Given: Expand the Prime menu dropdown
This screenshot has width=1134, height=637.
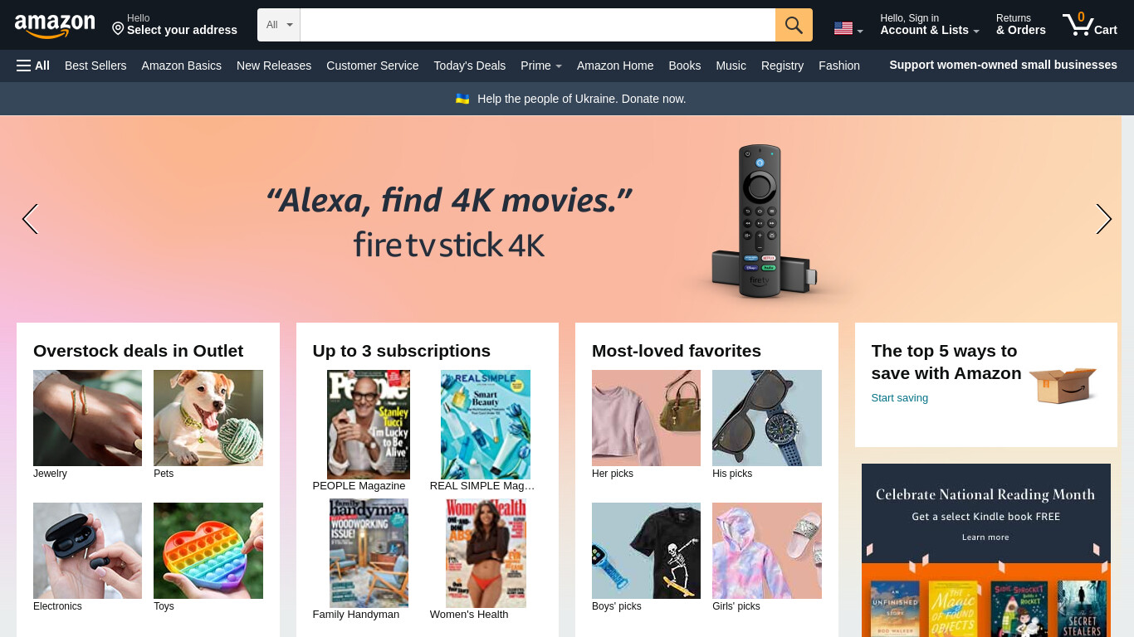Looking at the screenshot, I should [541, 66].
